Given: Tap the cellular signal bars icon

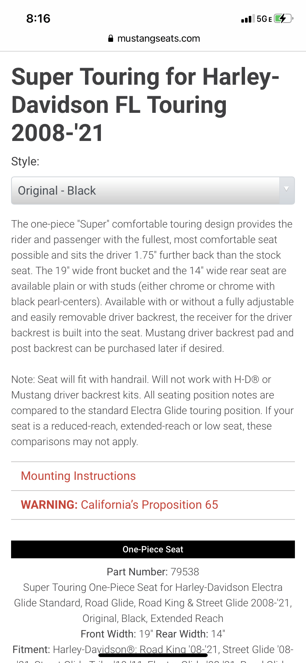Looking at the screenshot, I should pyautogui.click(x=248, y=19).
